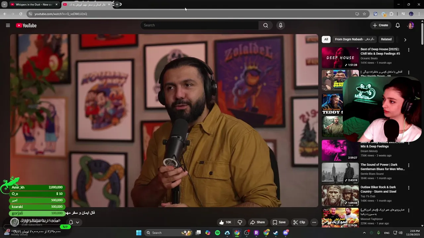Open YouTube account avatar menu
424x238 pixels.
tap(411, 25)
